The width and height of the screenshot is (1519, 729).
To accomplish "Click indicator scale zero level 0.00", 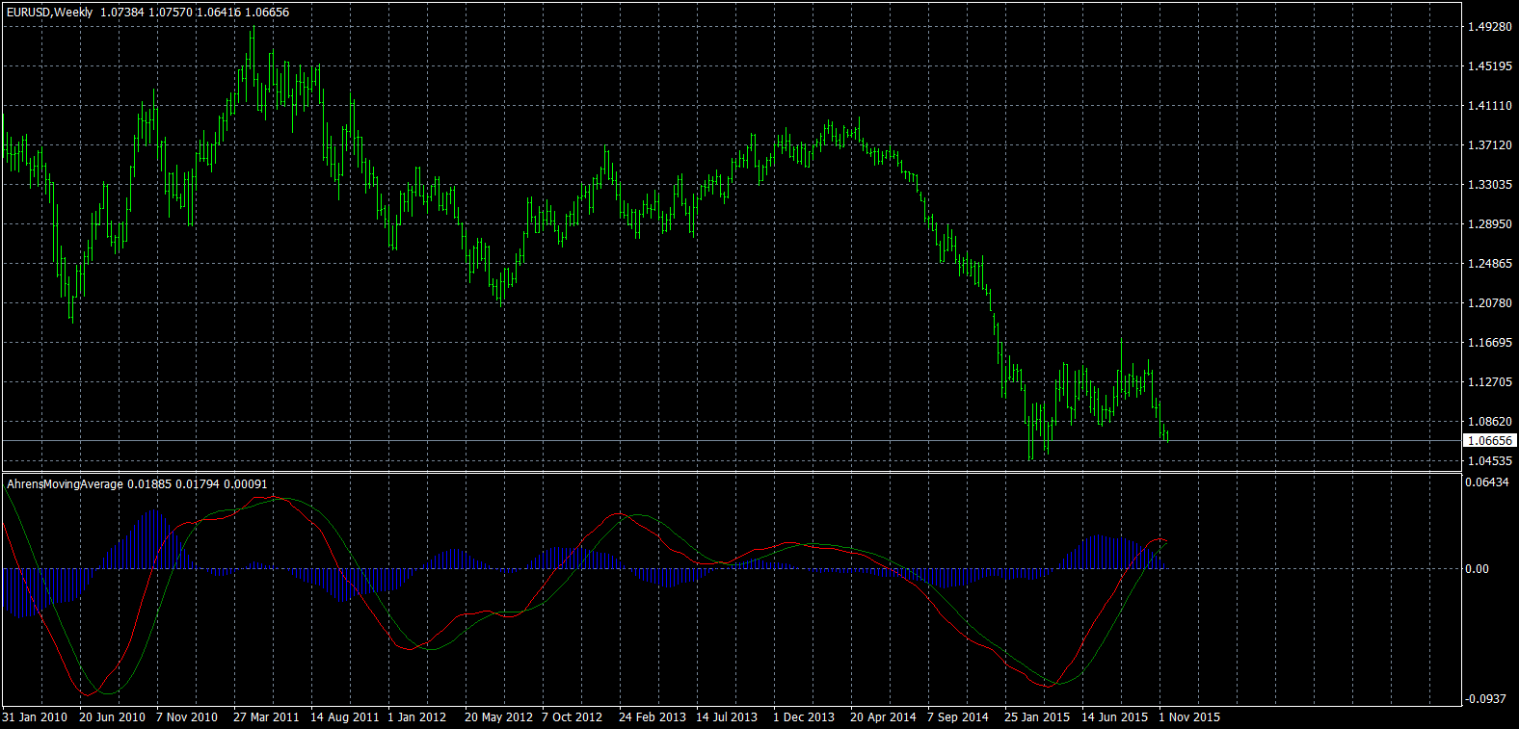I will pos(1477,569).
